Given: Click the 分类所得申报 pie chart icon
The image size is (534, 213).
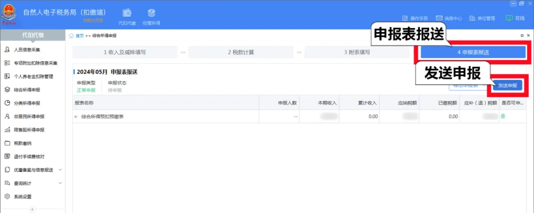Looking at the screenshot, I should click(7, 103).
